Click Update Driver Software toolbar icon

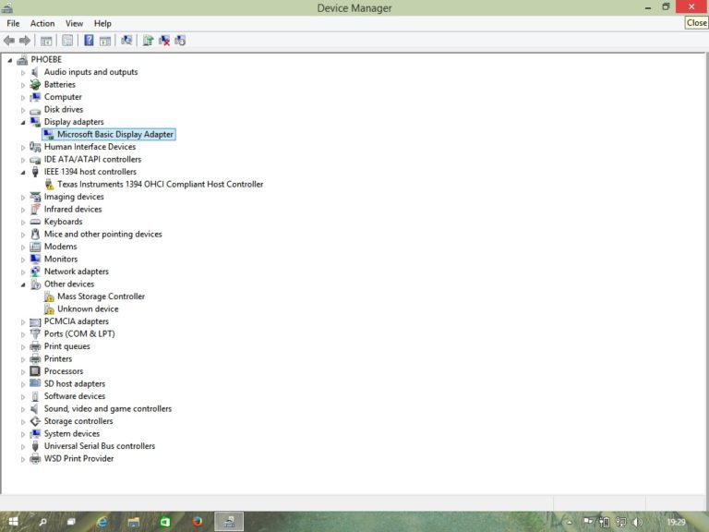(x=148, y=41)
